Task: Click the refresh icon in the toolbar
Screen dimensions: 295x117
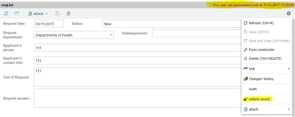Action: [x=6, y=14]
